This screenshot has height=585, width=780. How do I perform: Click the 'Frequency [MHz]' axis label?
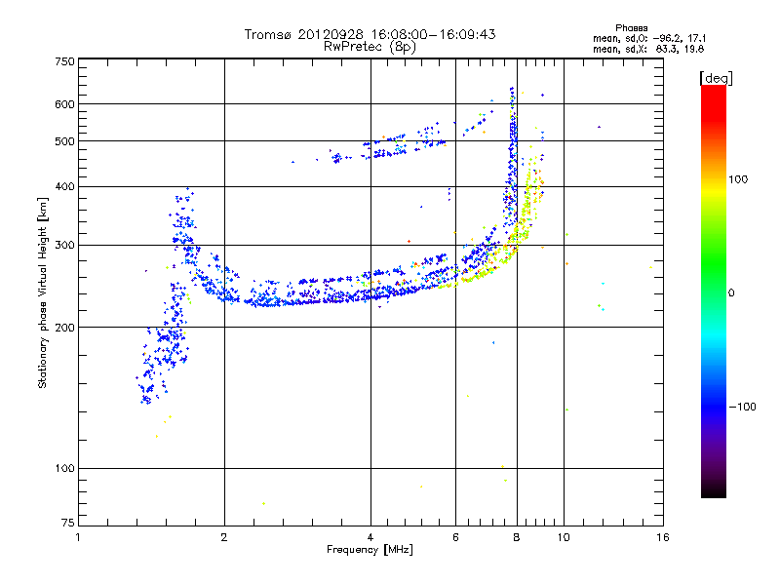(x=370, y=550)
